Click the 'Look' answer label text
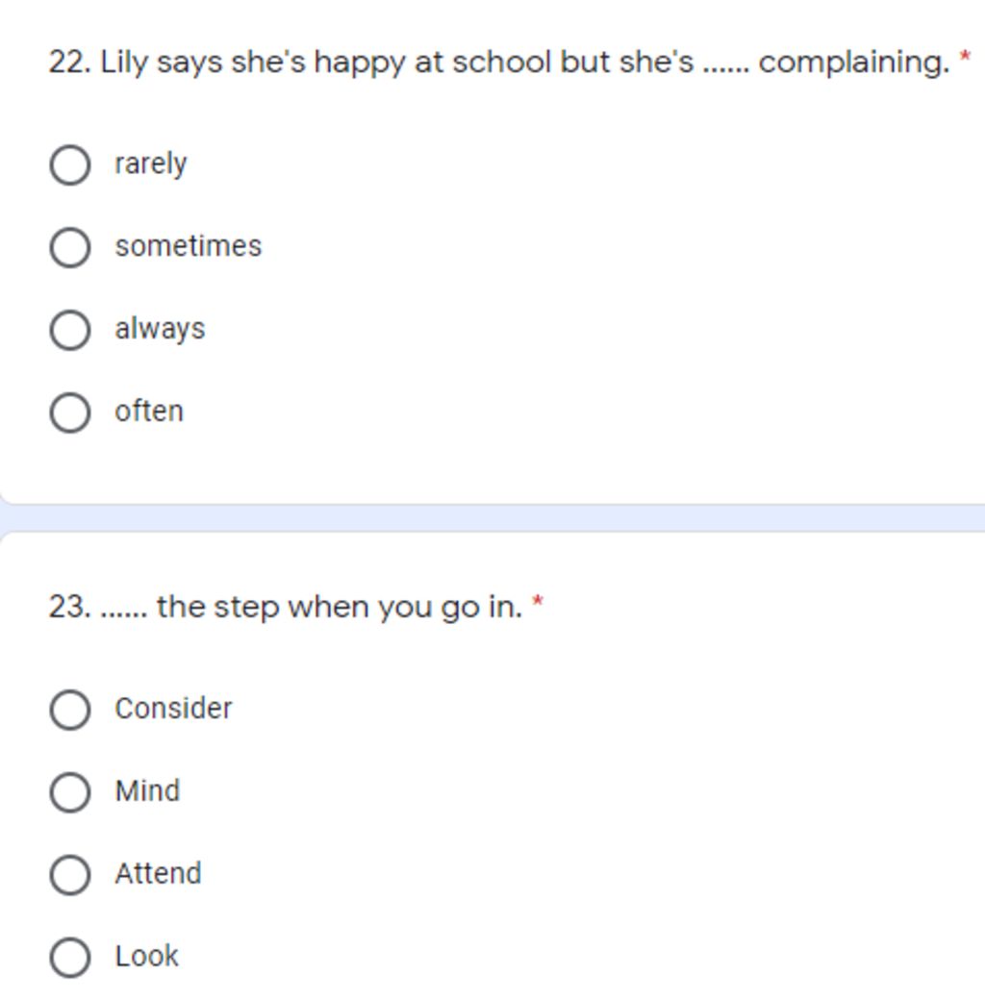 coord(146,957)
